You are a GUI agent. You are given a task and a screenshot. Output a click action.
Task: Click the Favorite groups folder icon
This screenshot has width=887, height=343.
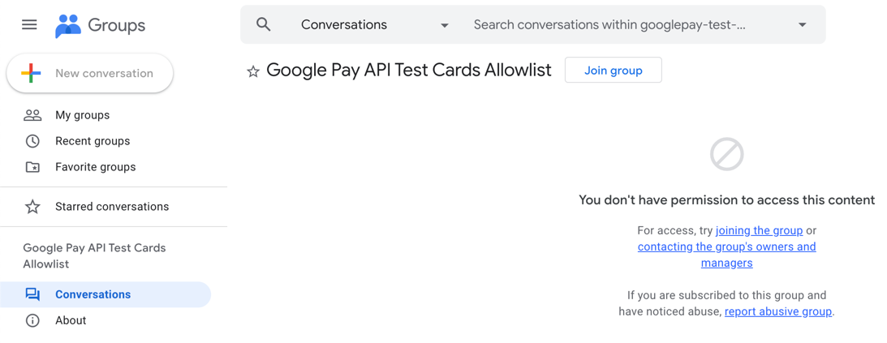coord(32,167)
